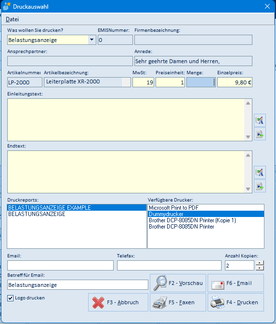Image resolution: width=276 pixels, height=324 pixels.
Task: Click the Einleitungstext scrollbar down arrow
Action: (x=248, y=137)
